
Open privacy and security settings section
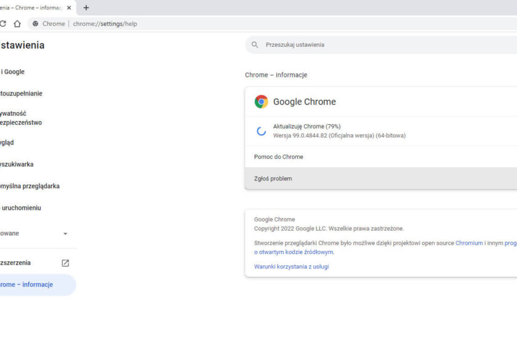coord(21,118)
